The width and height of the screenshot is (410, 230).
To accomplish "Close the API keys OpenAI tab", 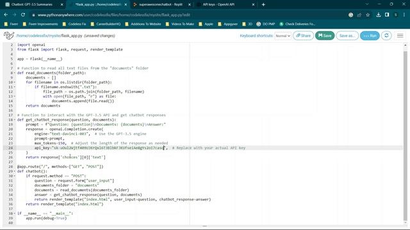I will [x=253, y=4].
